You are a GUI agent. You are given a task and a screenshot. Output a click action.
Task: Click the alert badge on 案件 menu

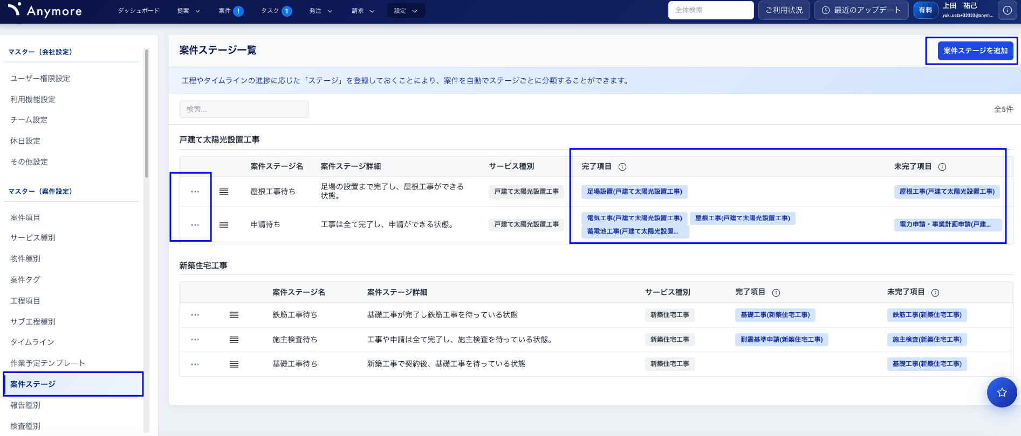coord(238,11)
